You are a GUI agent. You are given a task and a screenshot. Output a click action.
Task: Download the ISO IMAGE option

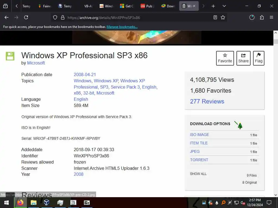click(x=200, y=135)
